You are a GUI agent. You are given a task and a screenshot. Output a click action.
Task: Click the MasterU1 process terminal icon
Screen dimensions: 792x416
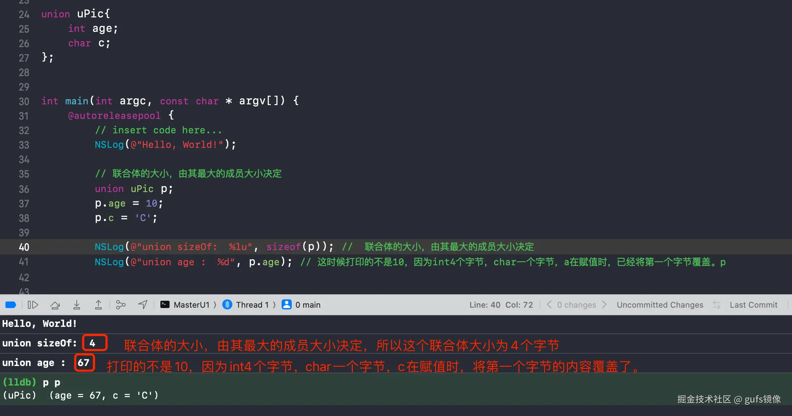coord(165,304)
